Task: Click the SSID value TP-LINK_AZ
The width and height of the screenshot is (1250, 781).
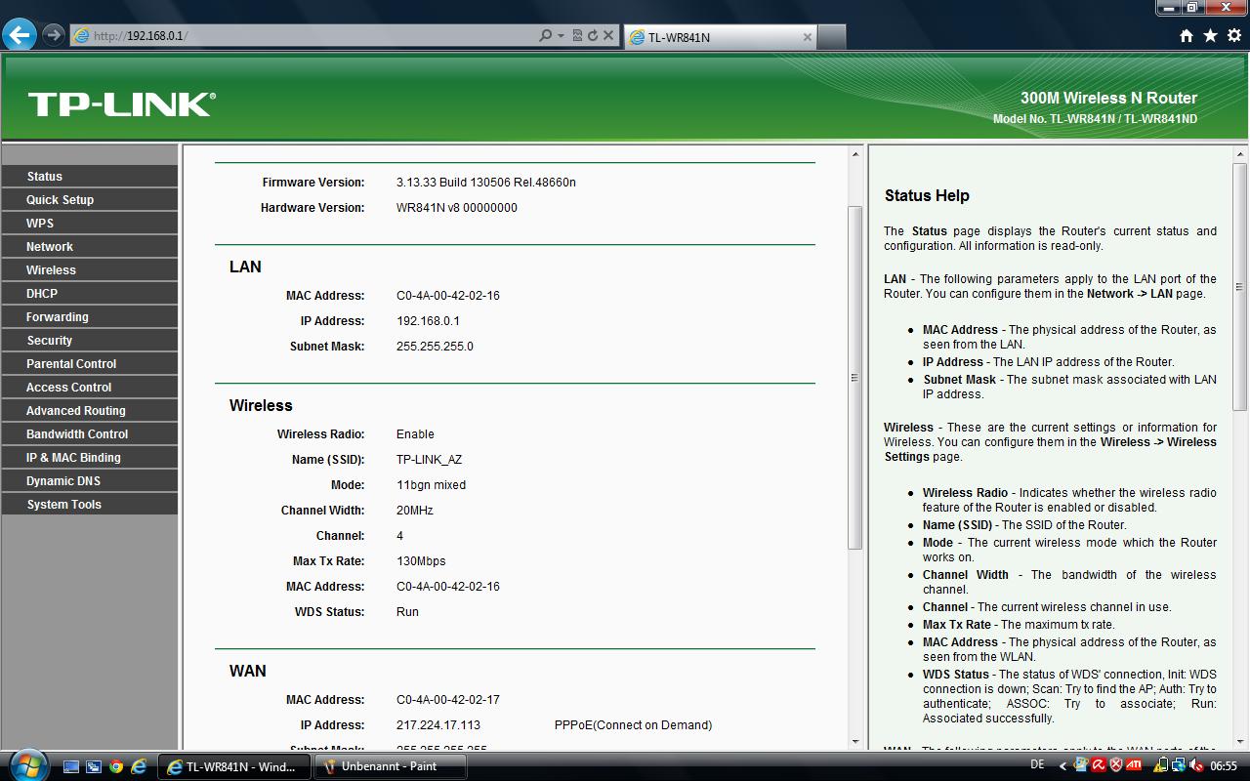Action: [x=430, y=460]
